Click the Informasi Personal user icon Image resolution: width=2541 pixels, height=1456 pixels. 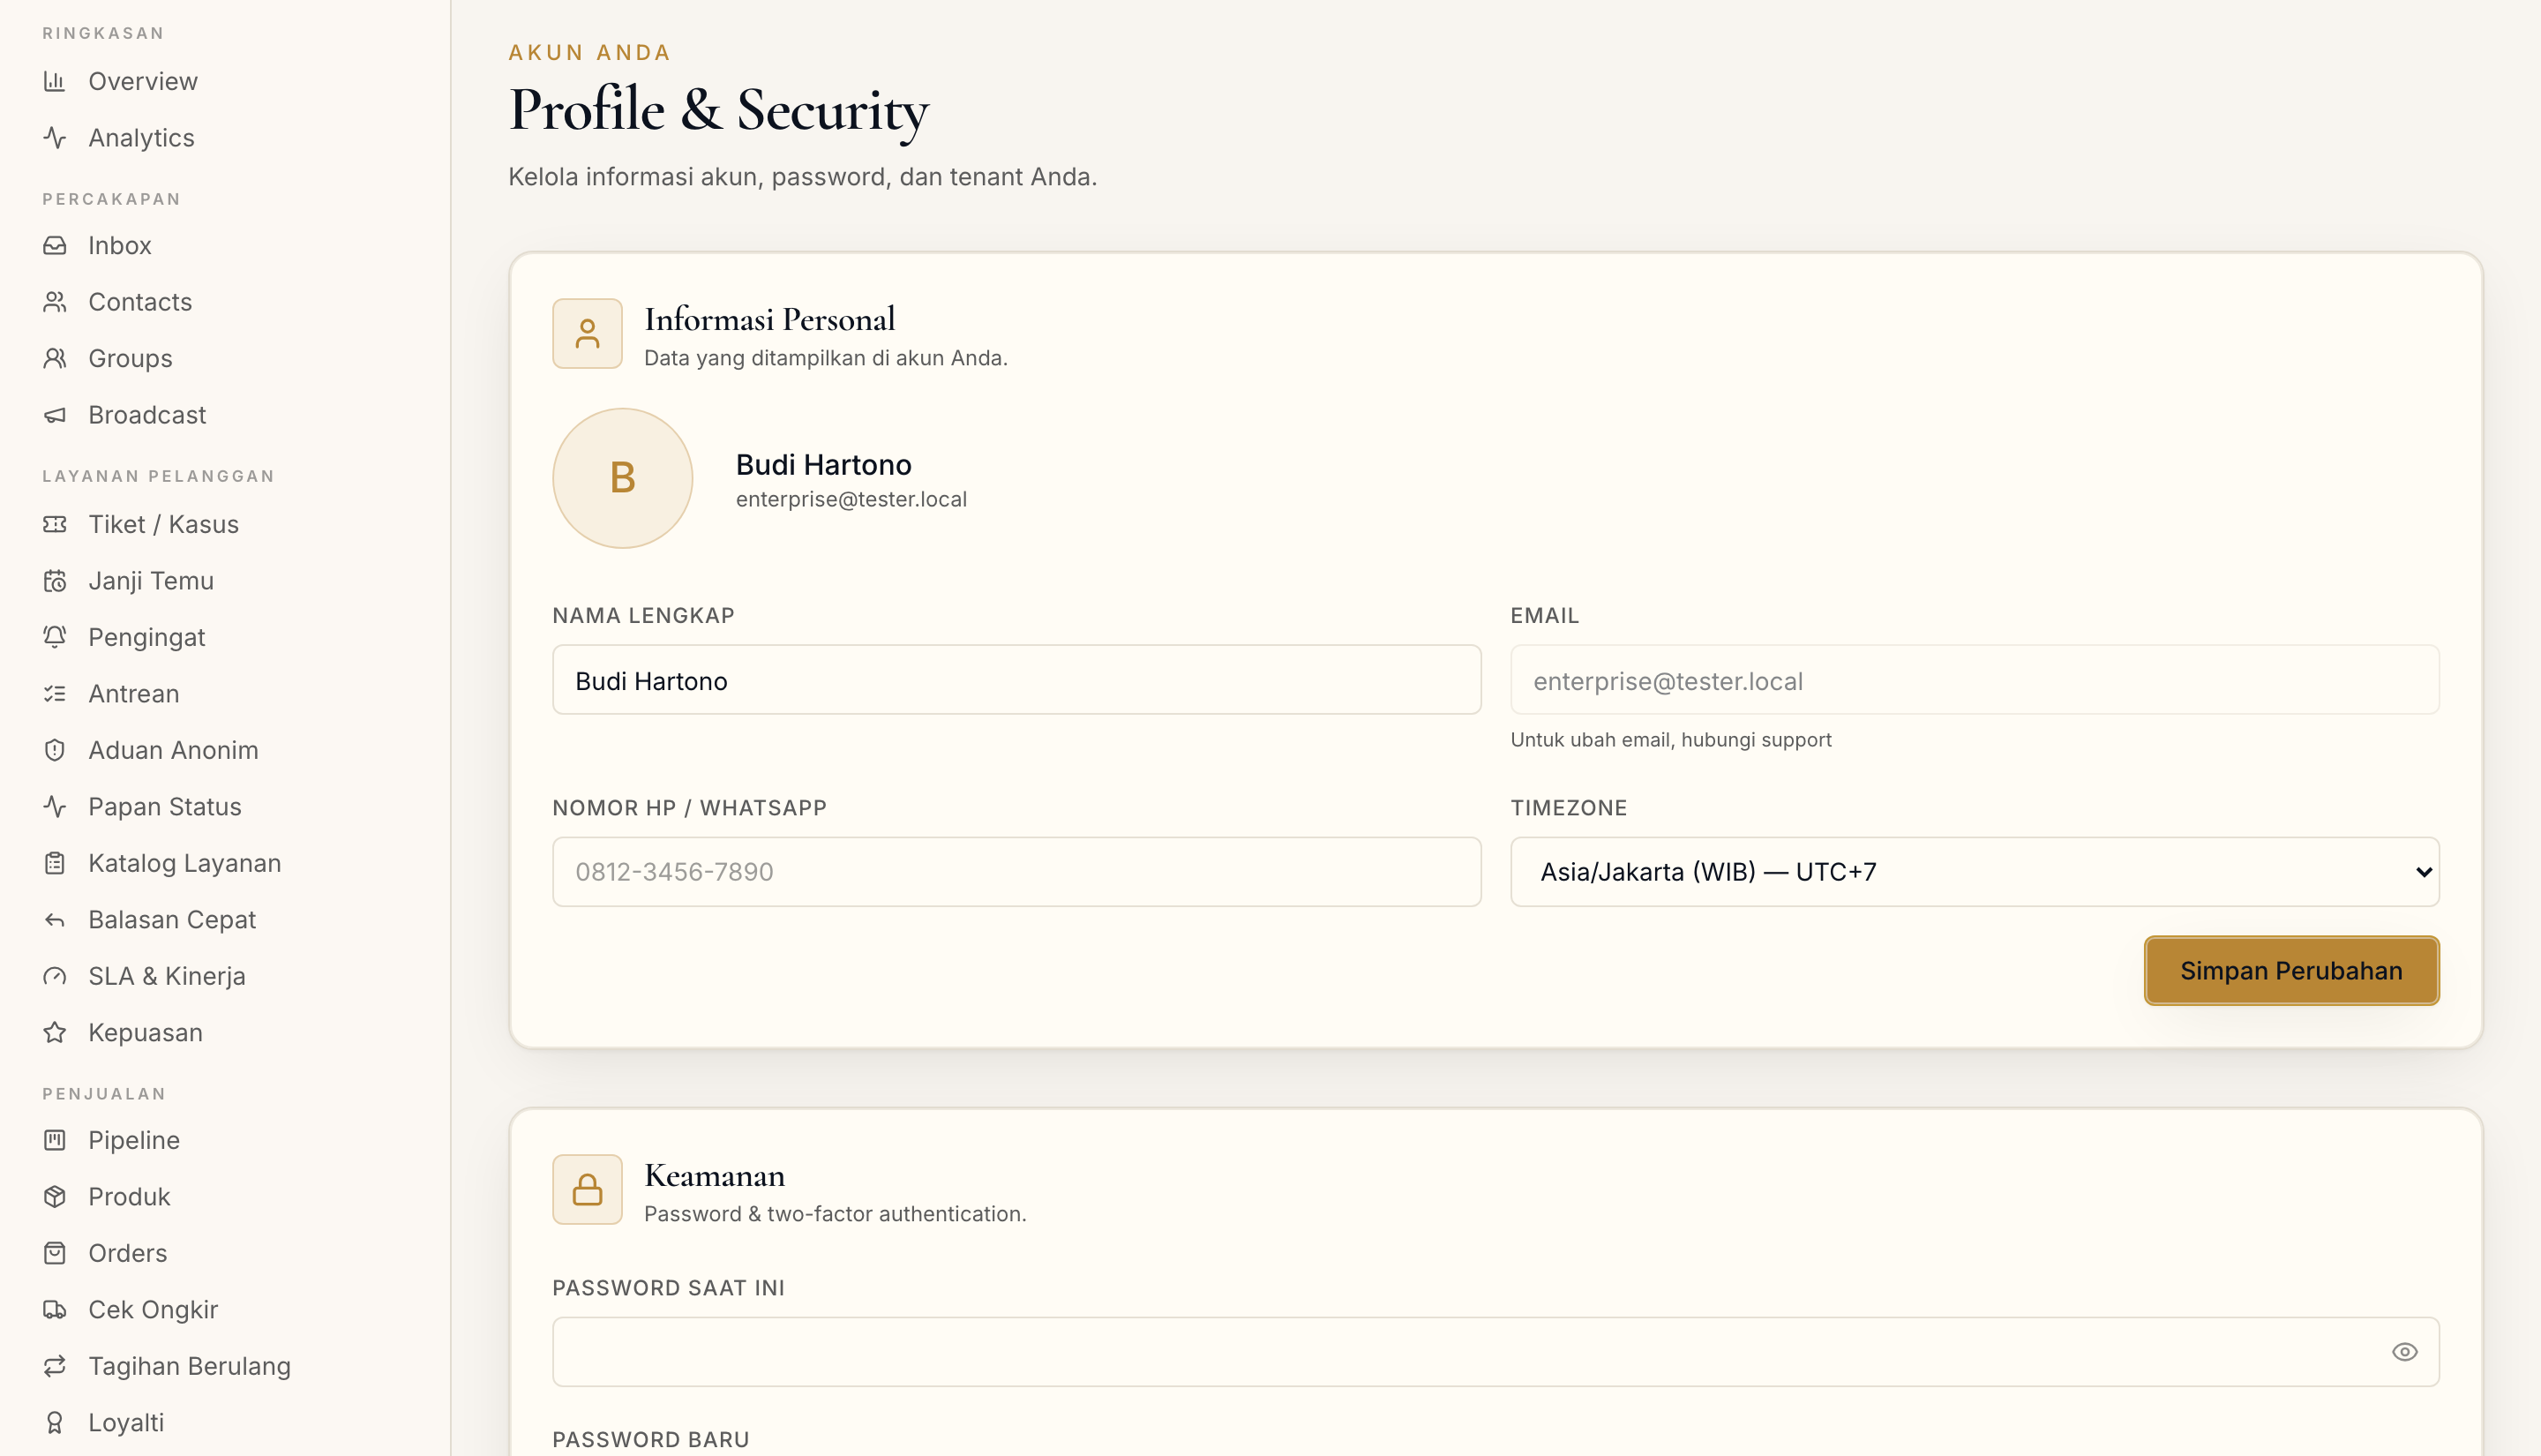[588, 334]
